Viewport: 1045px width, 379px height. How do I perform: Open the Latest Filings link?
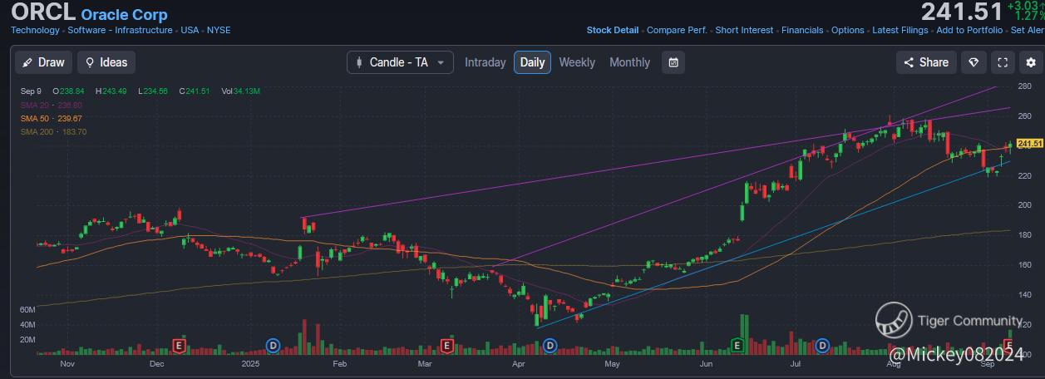(x=900, y=30)
